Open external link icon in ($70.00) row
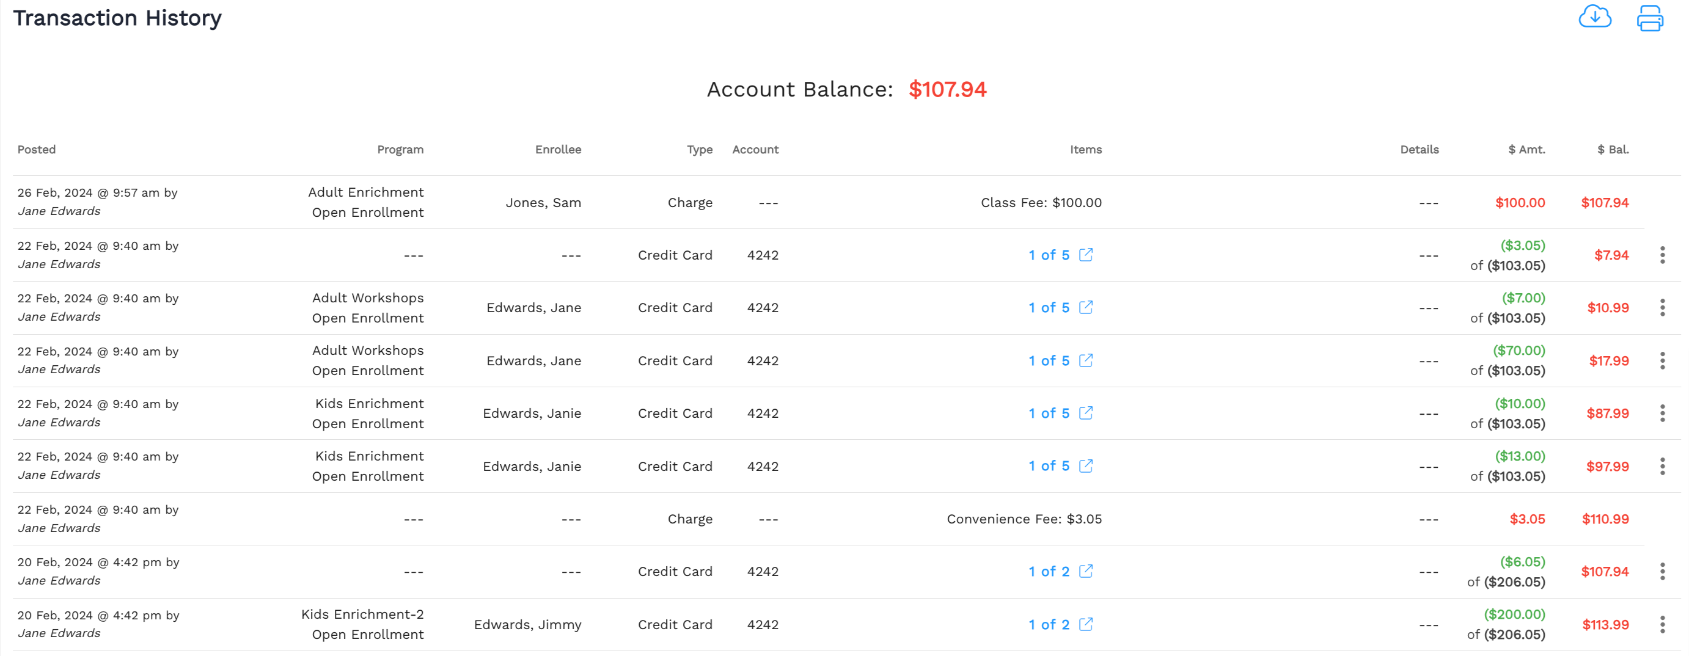The height and width of the screenshot is (656, 1689). click(x=1086, y=360)
